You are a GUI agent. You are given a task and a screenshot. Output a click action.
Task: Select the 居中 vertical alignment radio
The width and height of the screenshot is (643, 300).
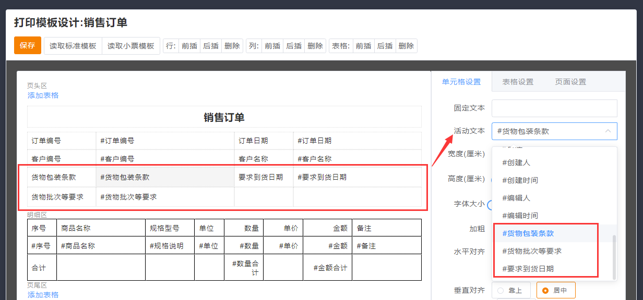555,290
